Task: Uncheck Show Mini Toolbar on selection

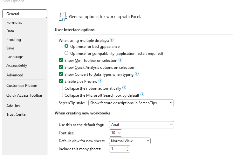Action: [x=61, y=60]
